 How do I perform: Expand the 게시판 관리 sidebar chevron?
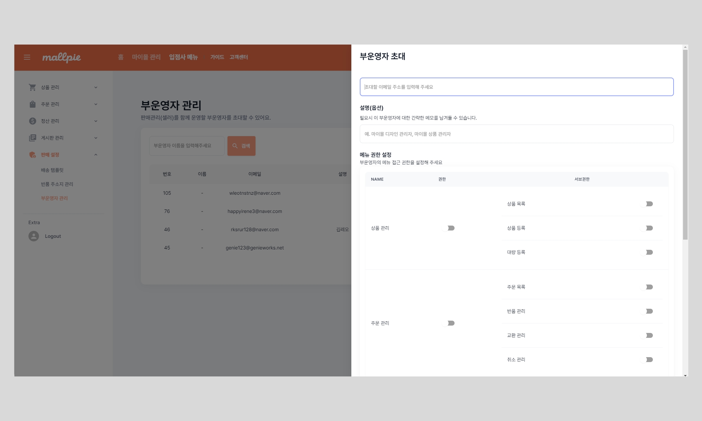pyautogui.click(x=96, y=138)
